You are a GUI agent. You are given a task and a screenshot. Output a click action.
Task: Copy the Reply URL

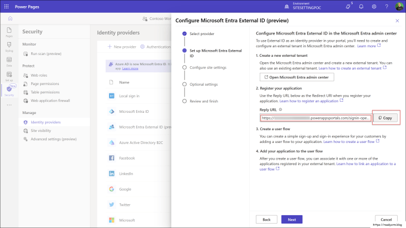(385, 118)
